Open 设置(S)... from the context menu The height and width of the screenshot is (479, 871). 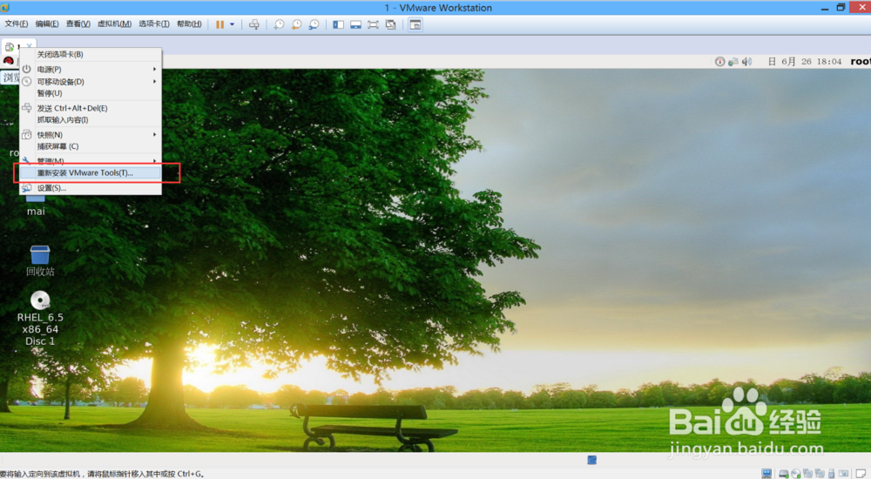click(91, 188)
